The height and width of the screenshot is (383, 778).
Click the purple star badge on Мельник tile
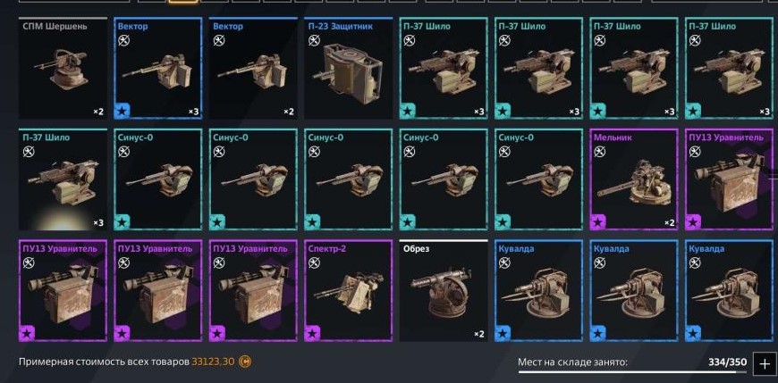click(x=597, y=222)
